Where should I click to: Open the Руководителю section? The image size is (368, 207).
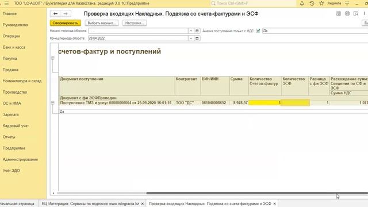point(16,25)
